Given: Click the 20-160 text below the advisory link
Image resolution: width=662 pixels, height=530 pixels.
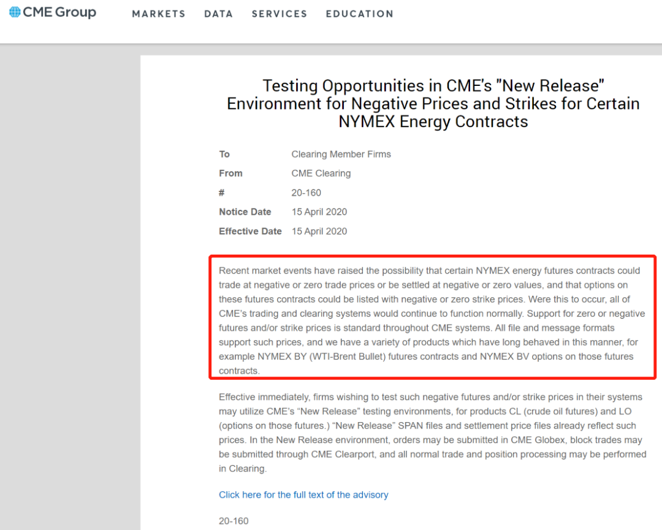Looking at the screenshot, I should 234,521.
